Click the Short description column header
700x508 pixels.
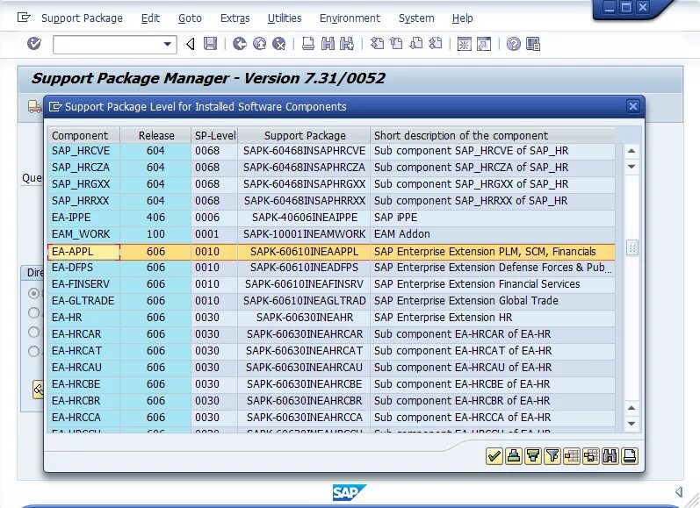493,135
